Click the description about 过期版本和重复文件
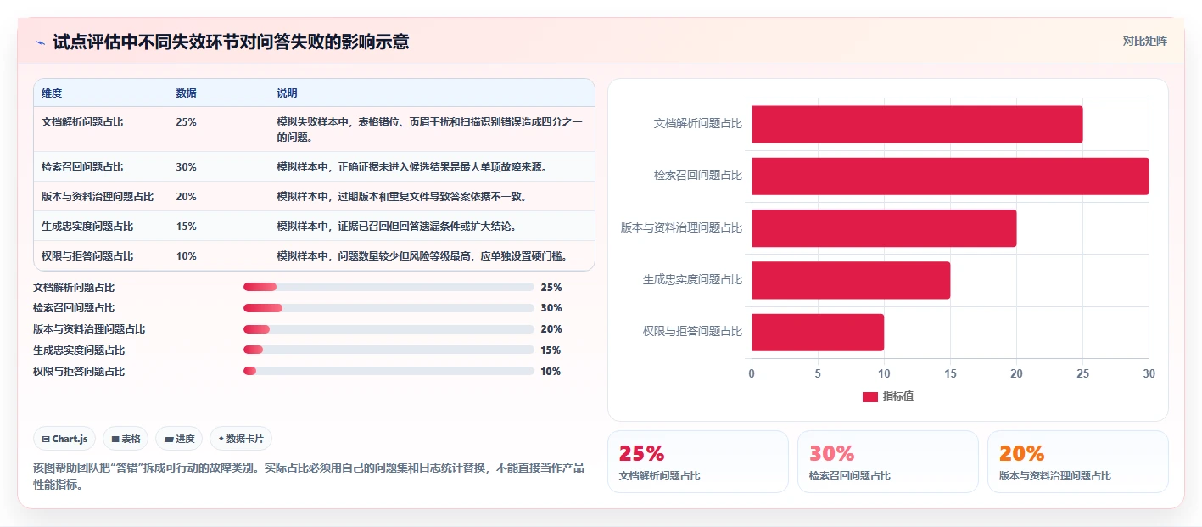The height and width of the screenshot is (527, 1202). (x=402, y=197)
